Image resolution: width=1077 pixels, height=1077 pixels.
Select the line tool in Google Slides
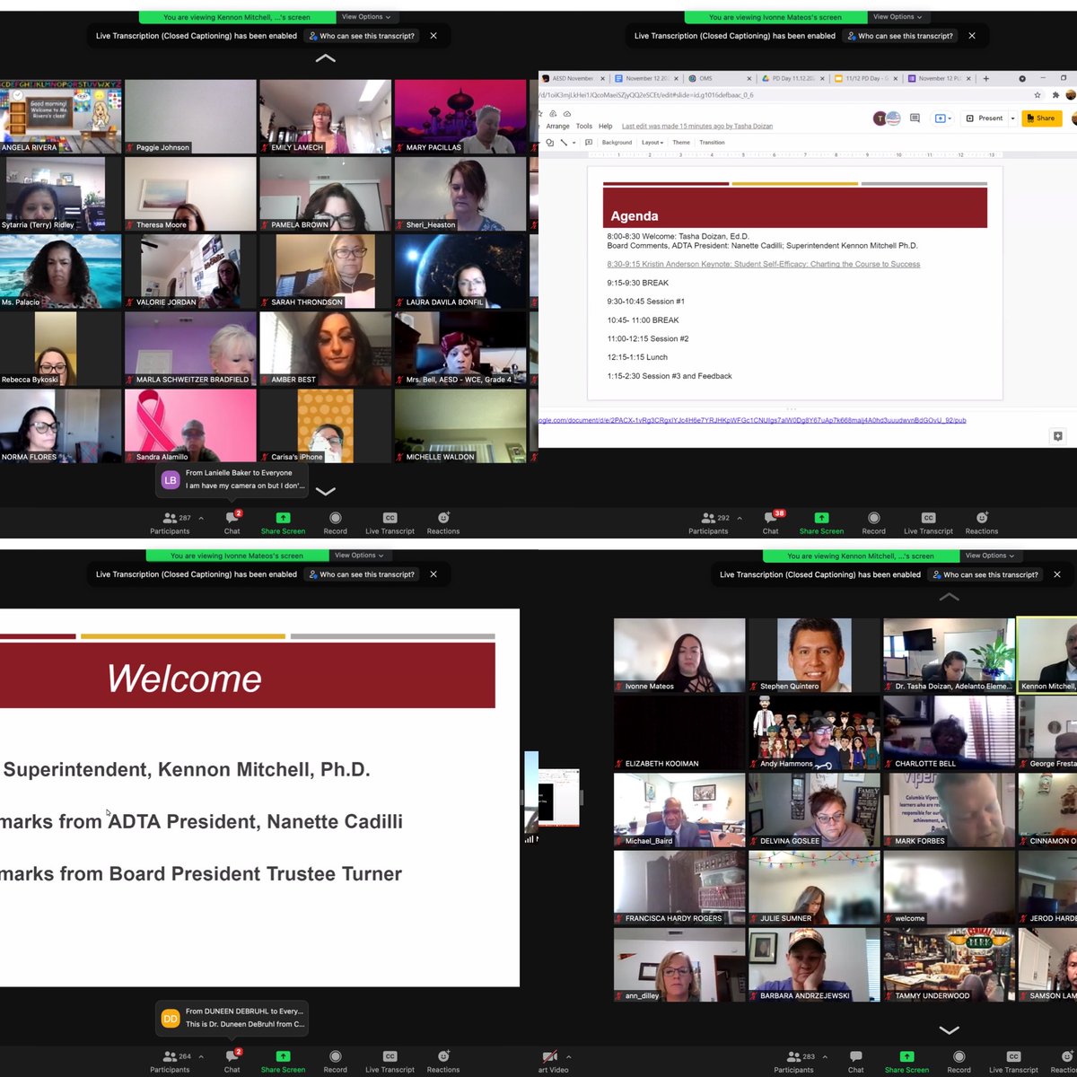click(565, 142)
